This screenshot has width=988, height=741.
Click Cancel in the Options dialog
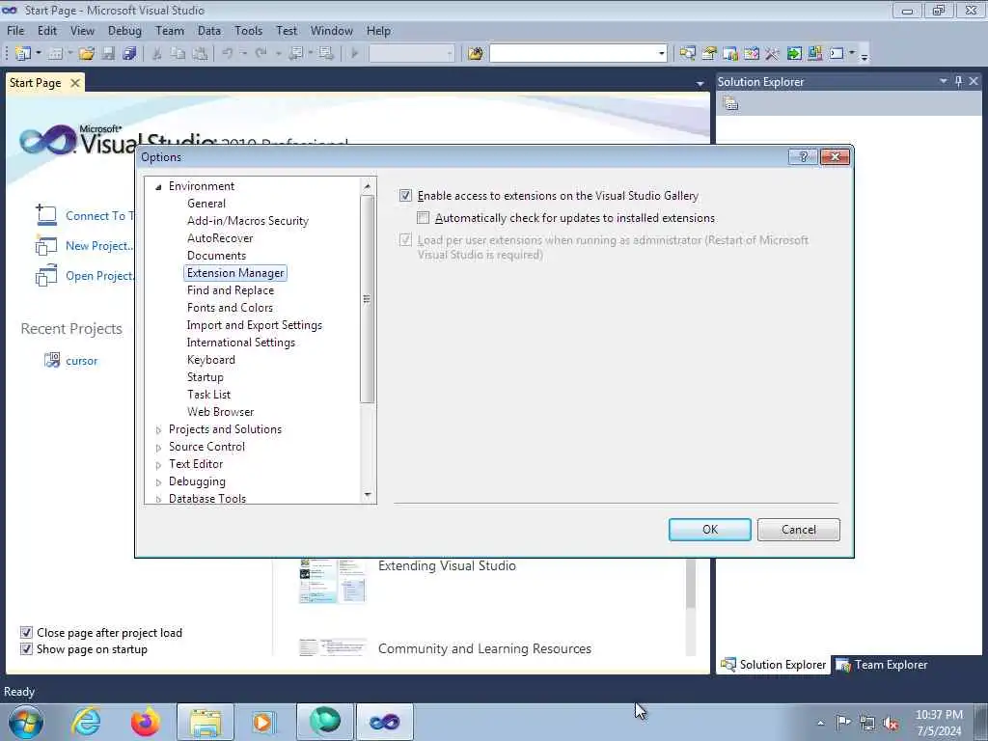coord(798,530)
